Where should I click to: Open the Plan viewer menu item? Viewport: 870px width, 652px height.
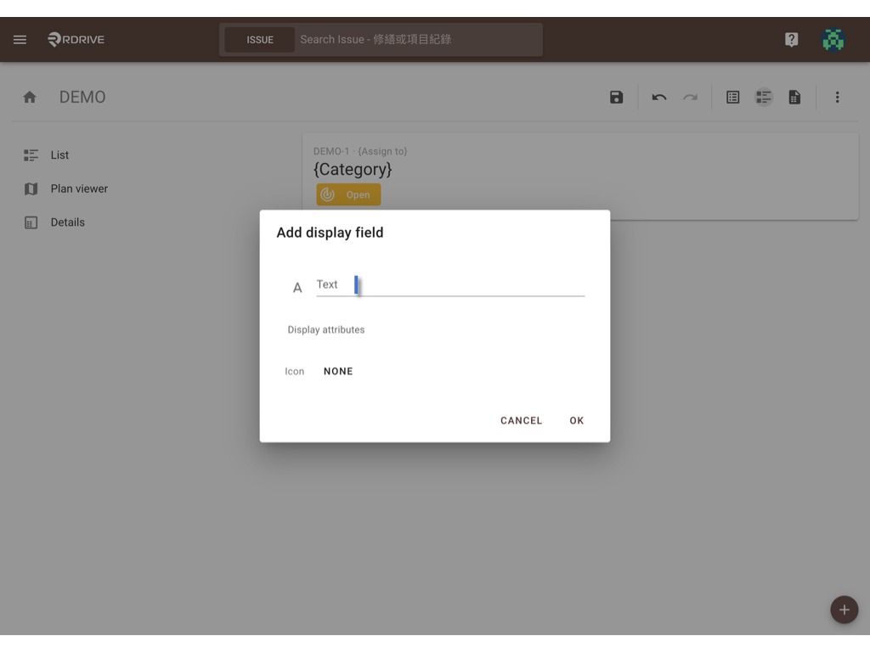79,189
